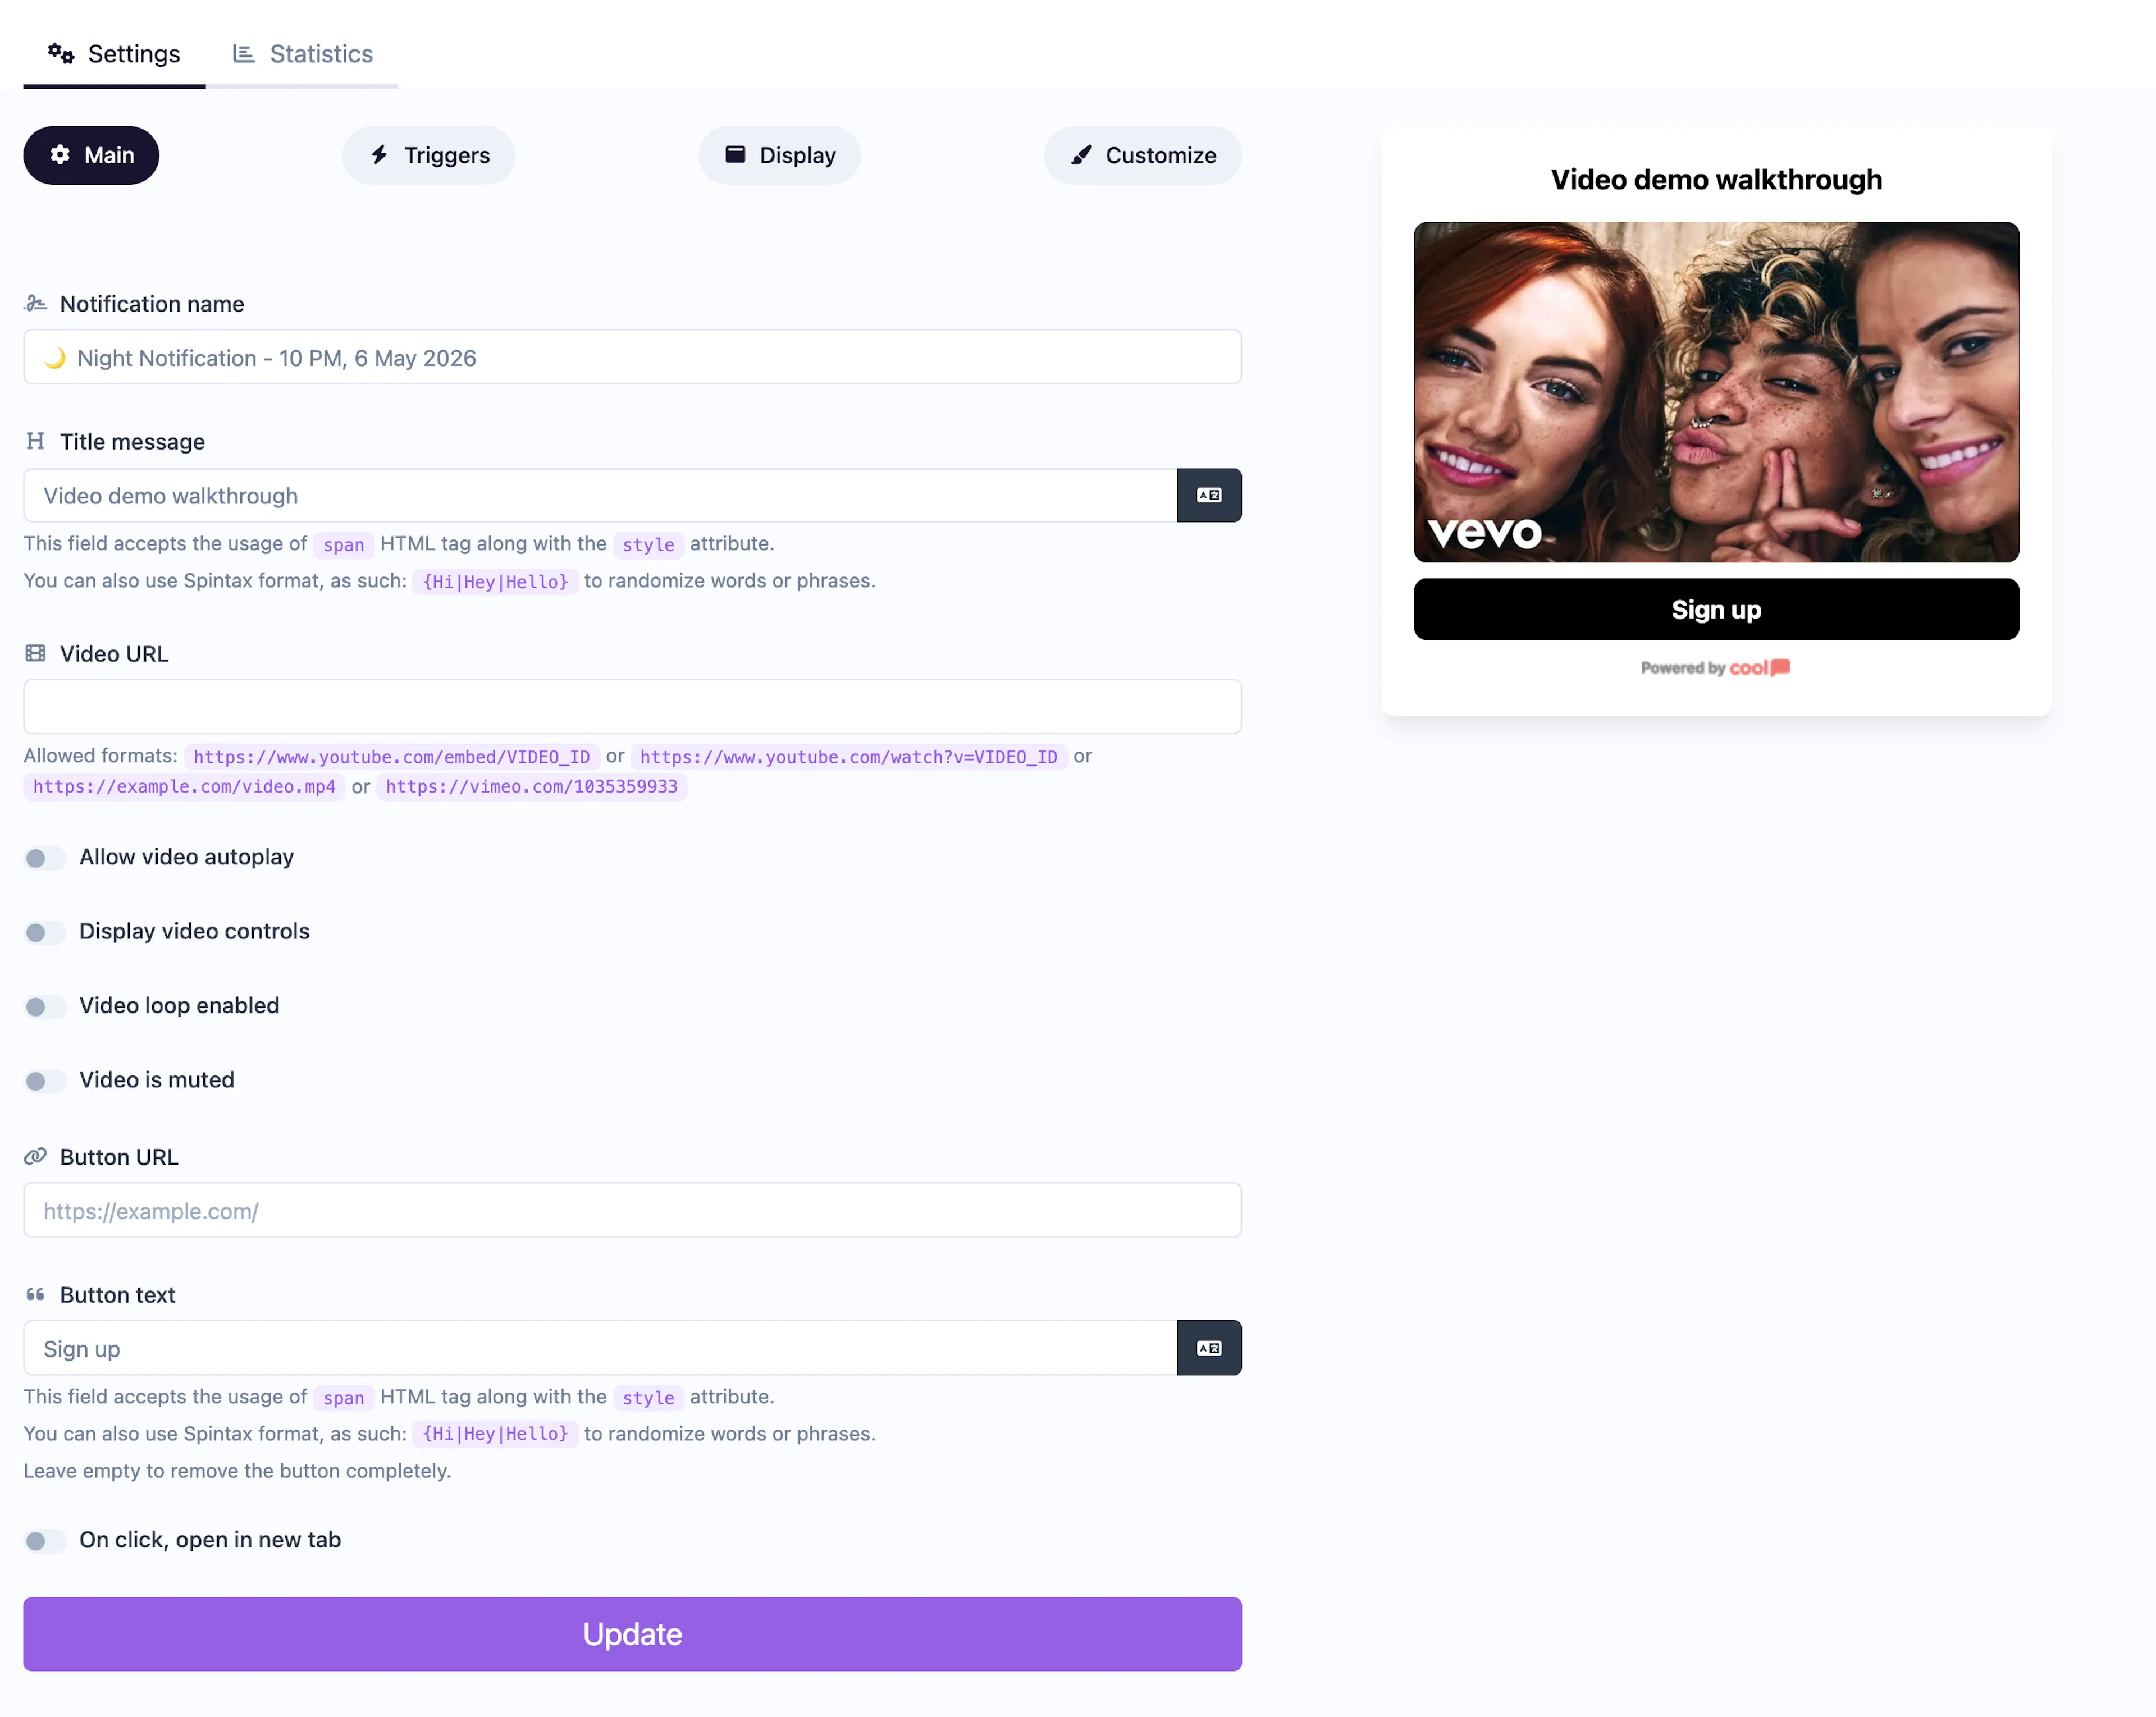2156x1717 pixels.
Task: Open the Display settings section
Action: coord(780,155)
